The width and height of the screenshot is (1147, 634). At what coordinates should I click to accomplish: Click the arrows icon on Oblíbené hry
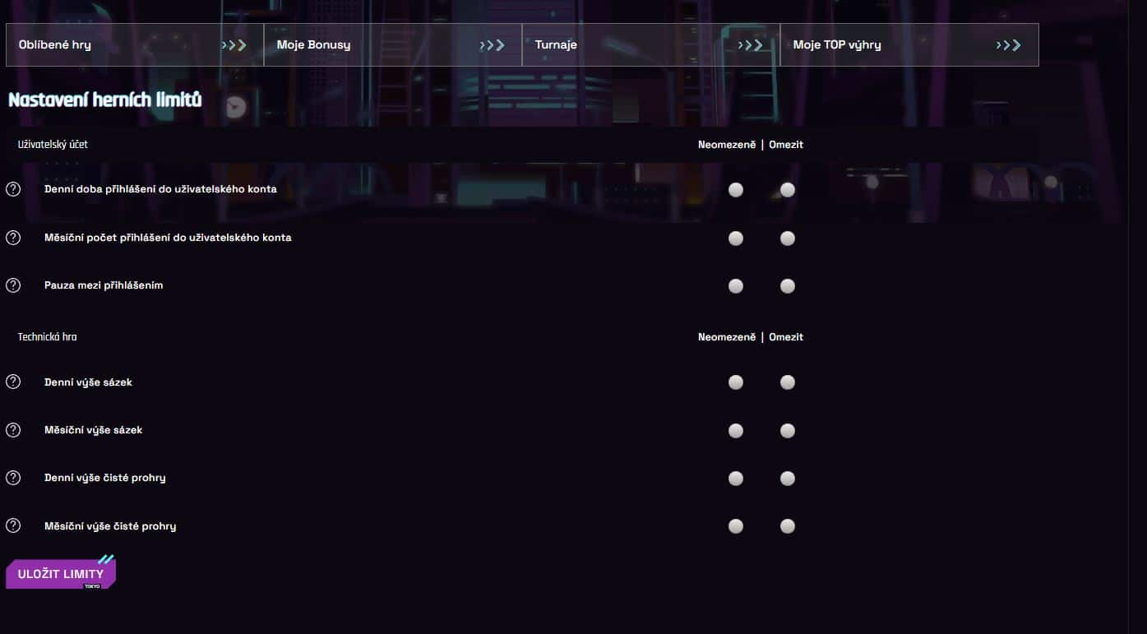[234, 45]
